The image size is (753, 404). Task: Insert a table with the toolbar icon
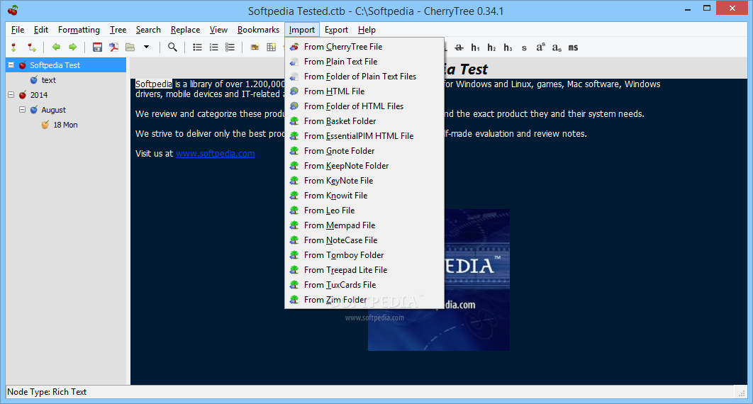[272, 47]
